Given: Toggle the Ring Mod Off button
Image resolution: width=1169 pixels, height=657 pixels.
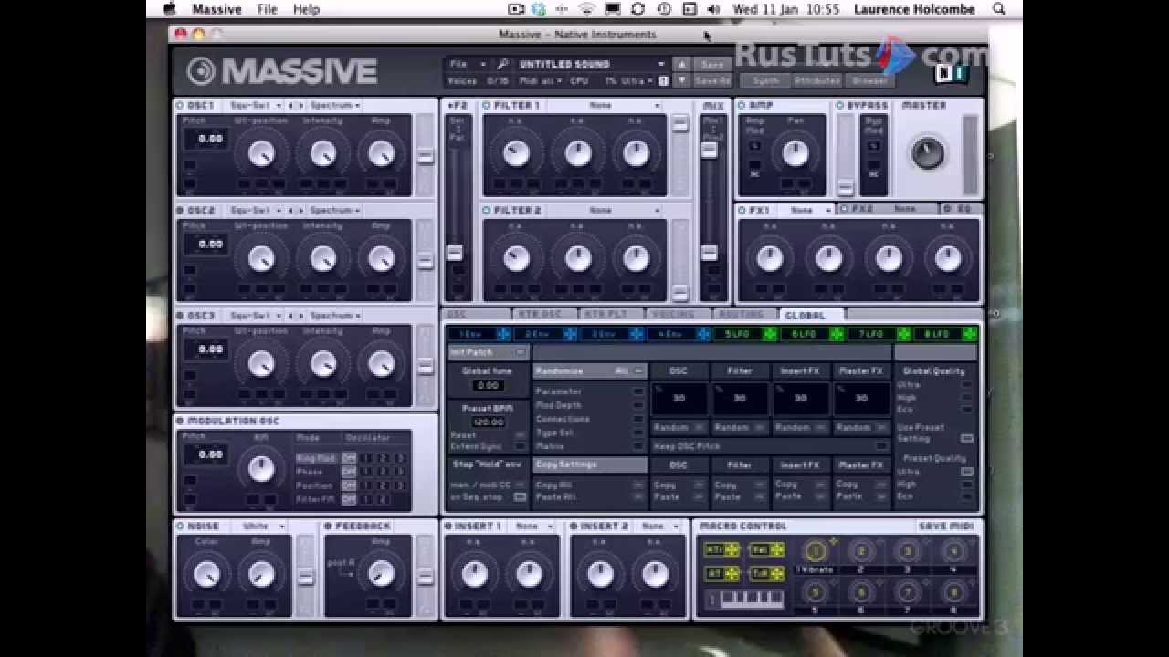Looking at the screenshot, I should [x=348, y=458].
